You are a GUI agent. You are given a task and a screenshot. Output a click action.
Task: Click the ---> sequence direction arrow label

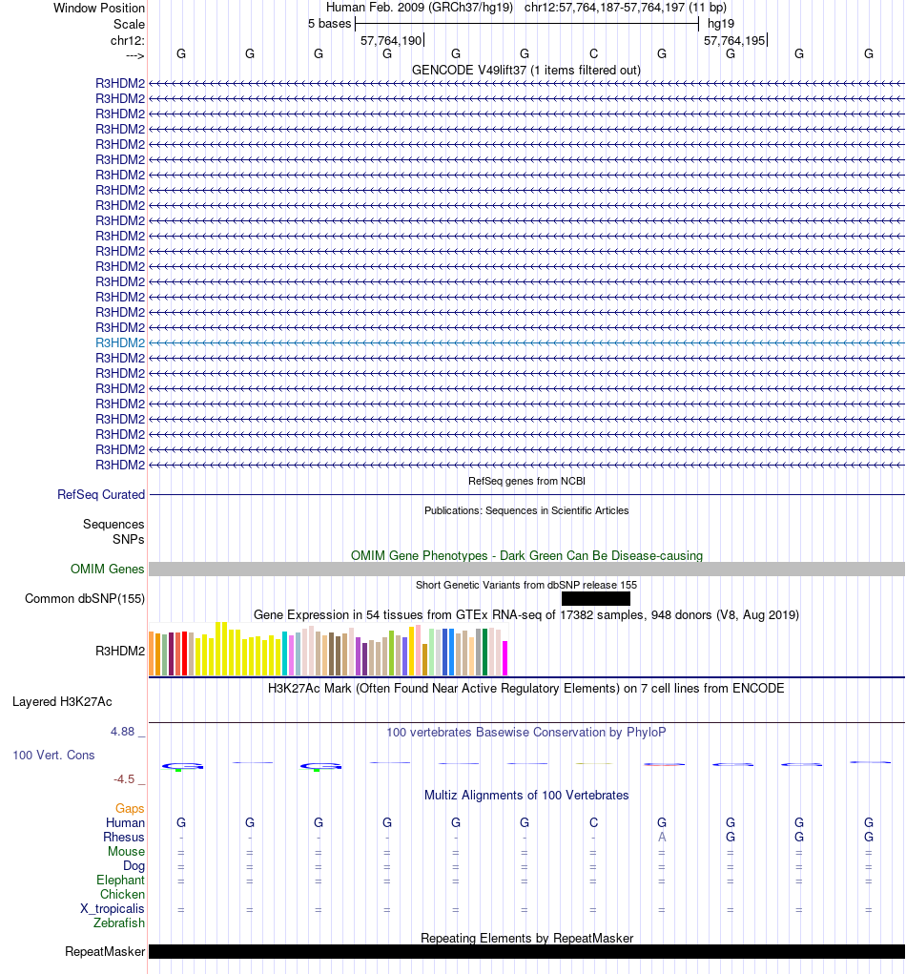click(x=134, y=56)
